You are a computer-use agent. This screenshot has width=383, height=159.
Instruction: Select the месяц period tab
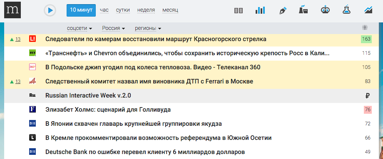[170, 10]
